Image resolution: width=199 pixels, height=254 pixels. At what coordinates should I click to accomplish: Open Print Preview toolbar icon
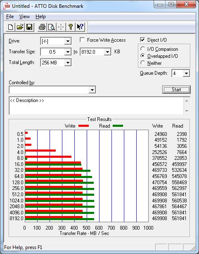click(52, 27)
